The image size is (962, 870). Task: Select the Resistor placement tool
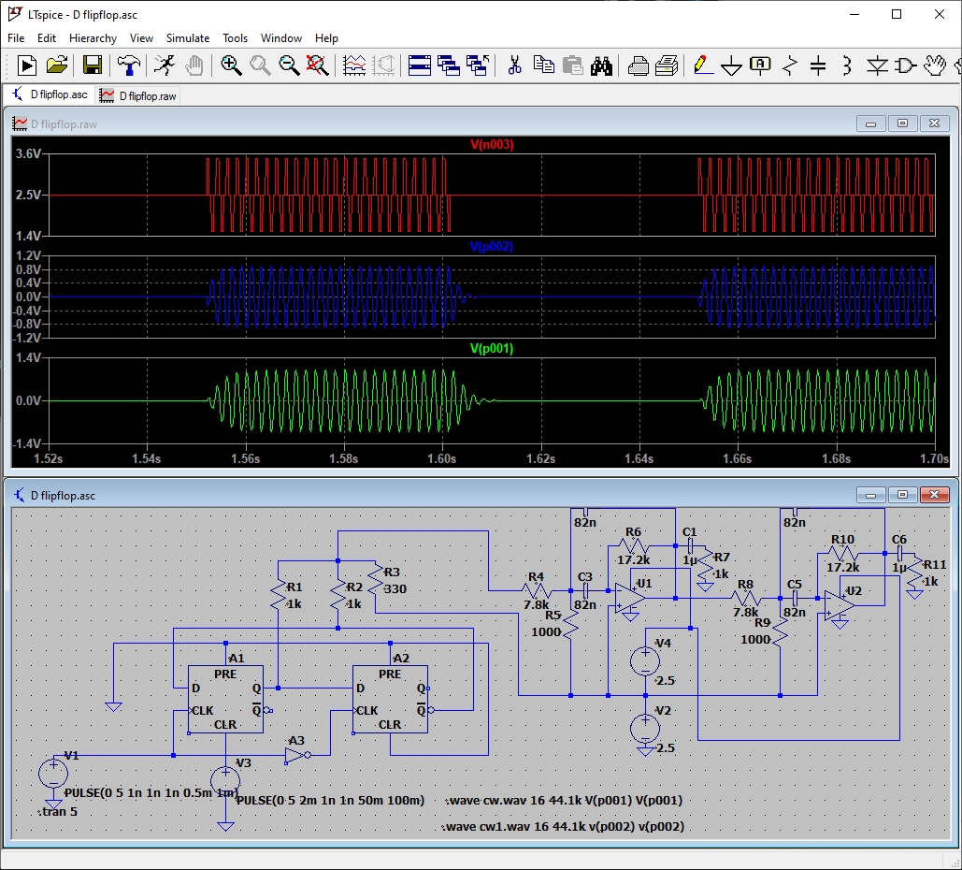(x=790, y=65)
